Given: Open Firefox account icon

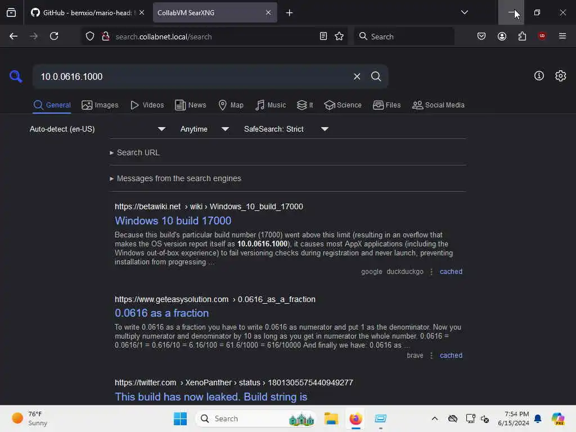Looking at the screenshot, I should coord(502,36).
